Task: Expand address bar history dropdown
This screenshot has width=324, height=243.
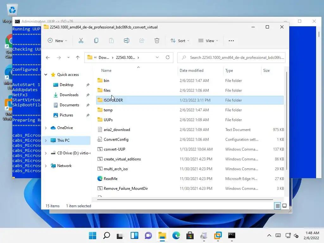Action: (157, 57)
